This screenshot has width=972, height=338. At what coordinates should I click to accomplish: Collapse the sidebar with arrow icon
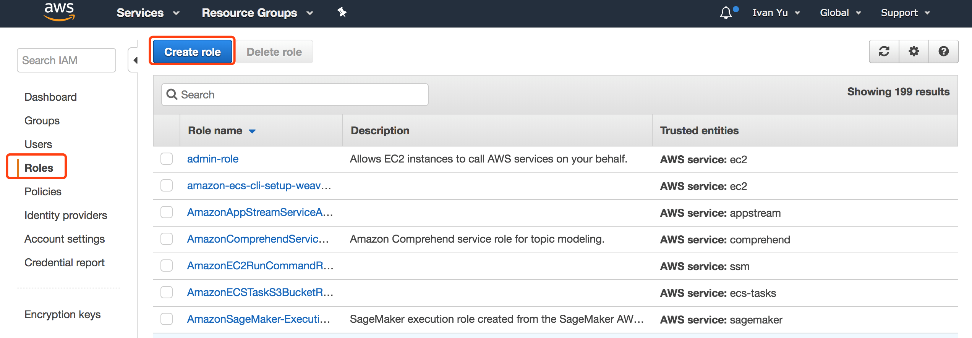coord(135,60)
